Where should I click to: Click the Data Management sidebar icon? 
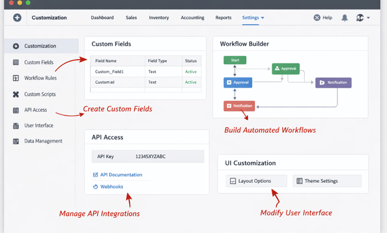pyautogui.click(x=16, y=142)
